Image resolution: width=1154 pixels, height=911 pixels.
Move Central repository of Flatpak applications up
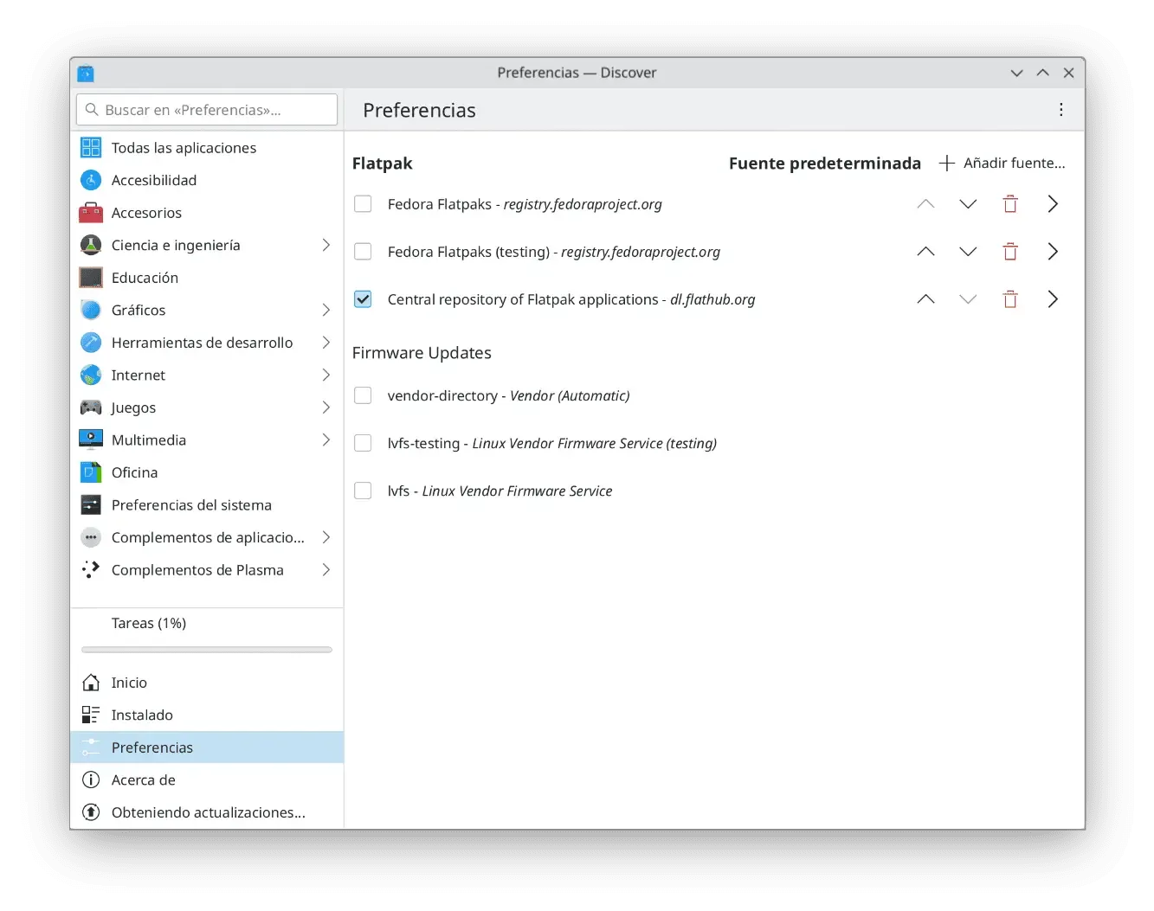point(925,299)
